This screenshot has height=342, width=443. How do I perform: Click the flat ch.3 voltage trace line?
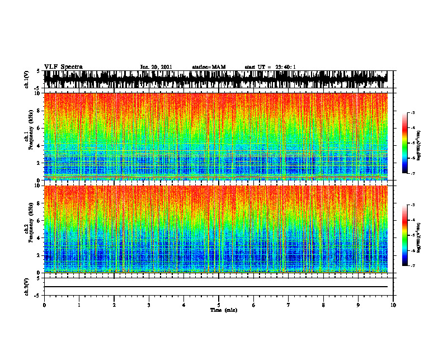click(x=215, y=287)
